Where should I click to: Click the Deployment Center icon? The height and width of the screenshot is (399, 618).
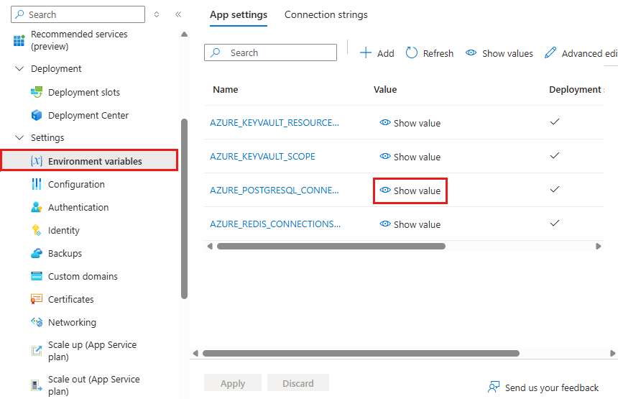coord(37,115)
